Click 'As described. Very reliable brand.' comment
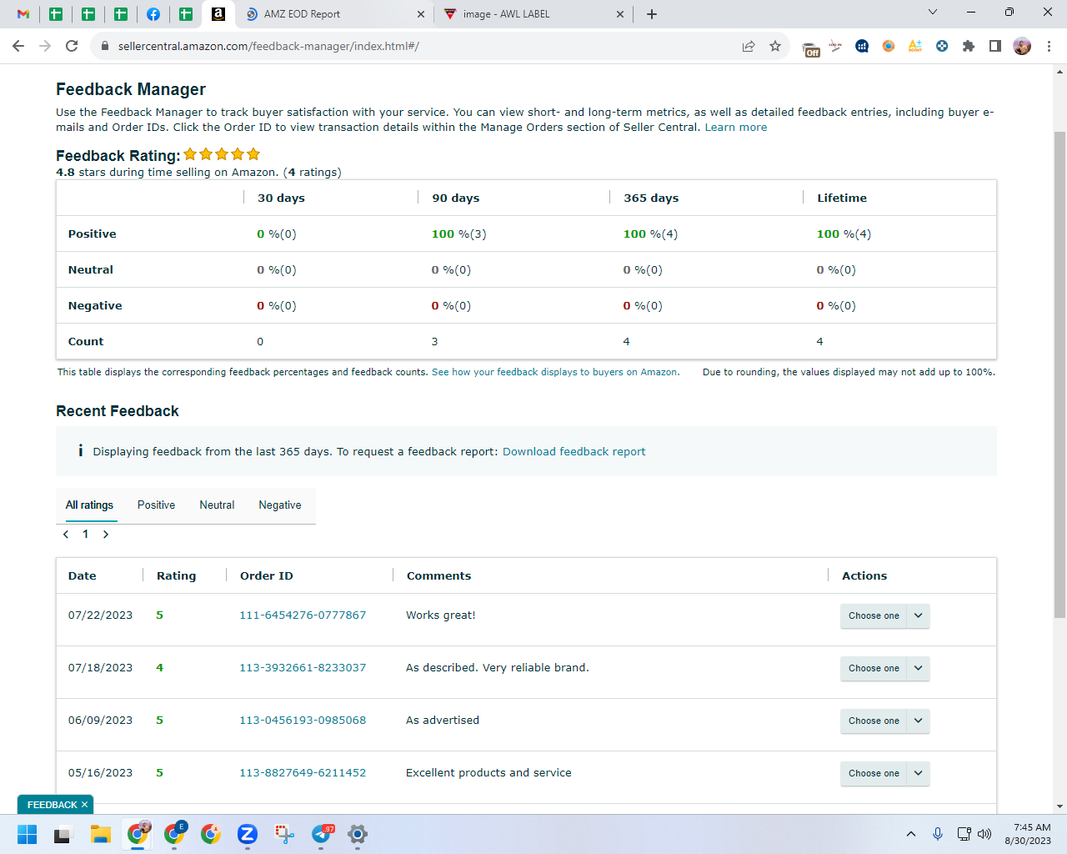Viewport: 1067px width, 854px height. (x=498, y=668)
